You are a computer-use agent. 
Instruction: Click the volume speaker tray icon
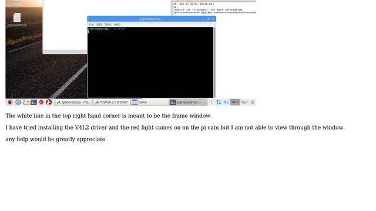pyautogui.click(x=226, y=102)
